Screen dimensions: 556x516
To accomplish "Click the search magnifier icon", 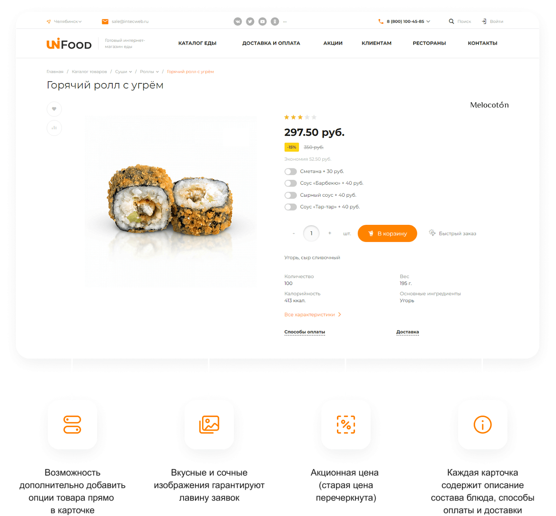I will point(451,21).
